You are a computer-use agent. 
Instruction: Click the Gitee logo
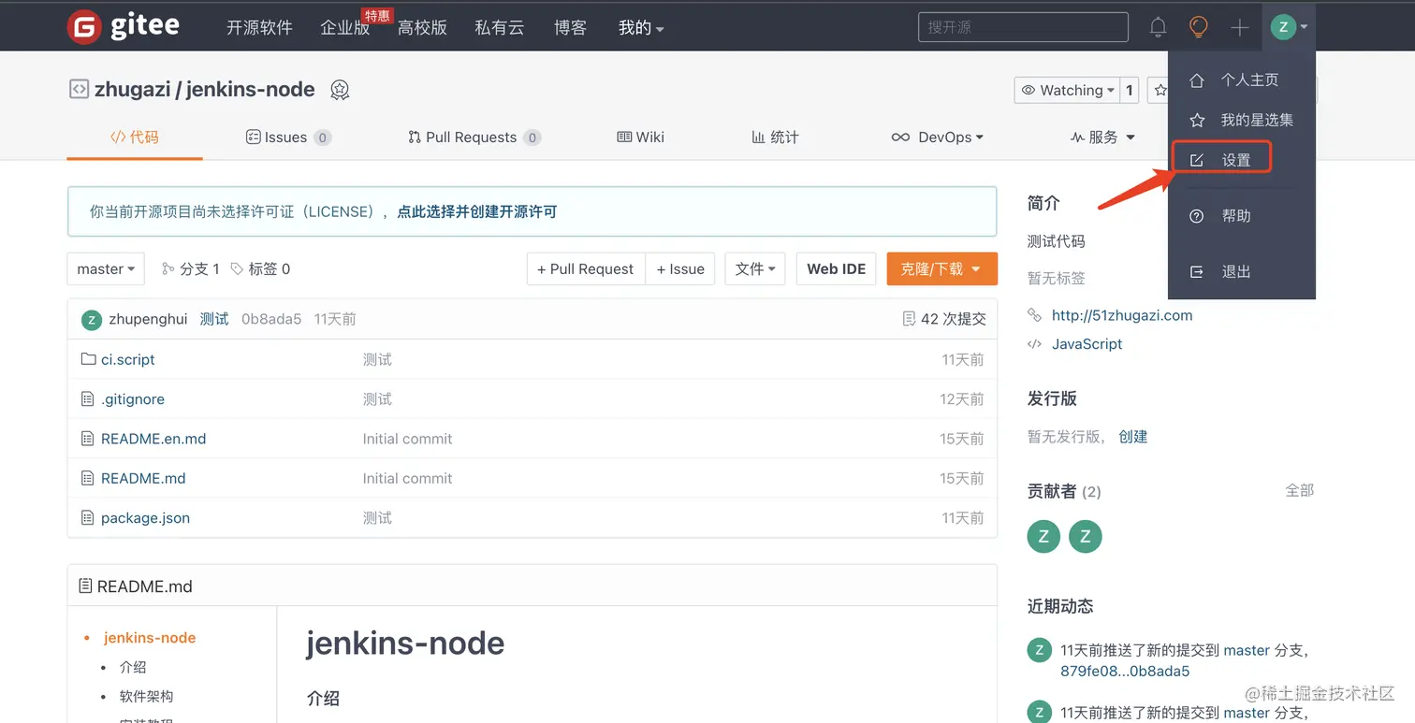coord(123,26)
